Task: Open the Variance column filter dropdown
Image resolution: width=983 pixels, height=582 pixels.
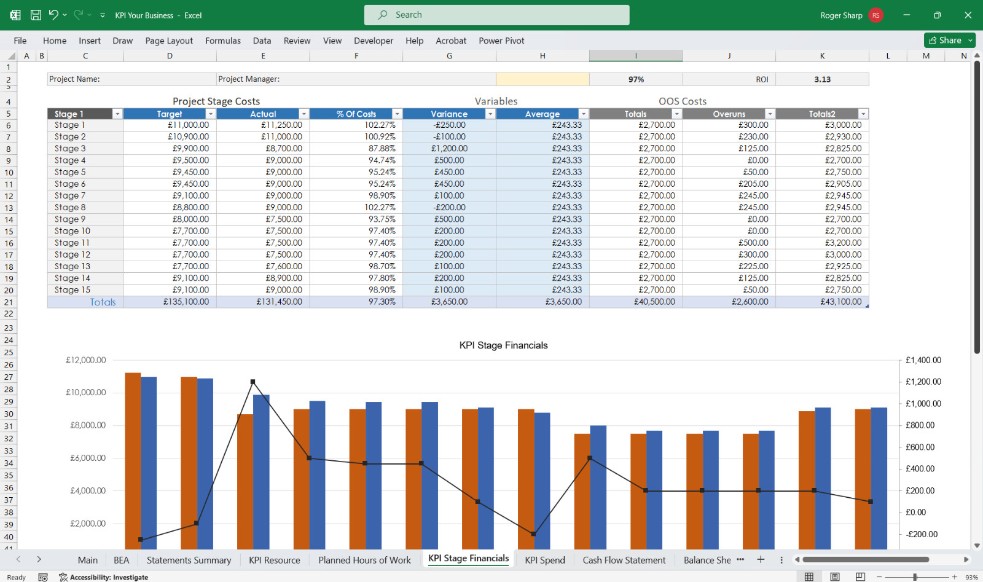Action: click(490, 114)
